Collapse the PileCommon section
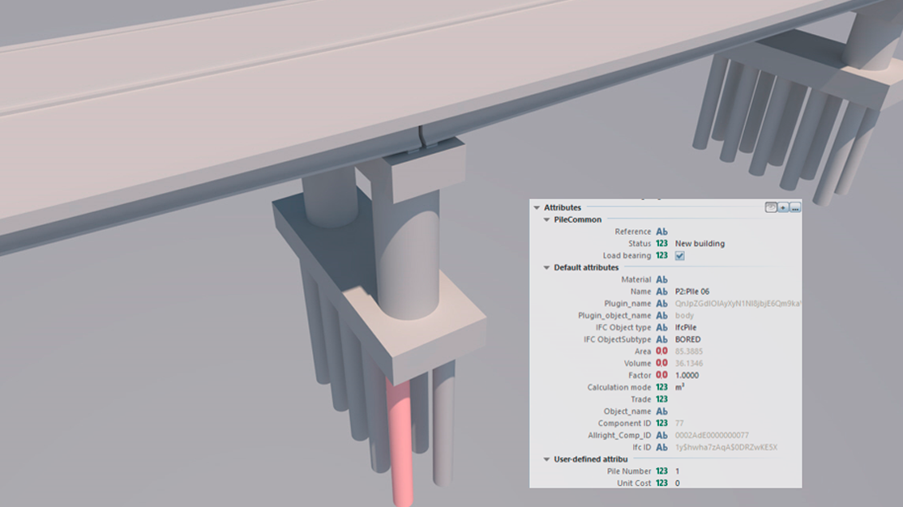 548,219
